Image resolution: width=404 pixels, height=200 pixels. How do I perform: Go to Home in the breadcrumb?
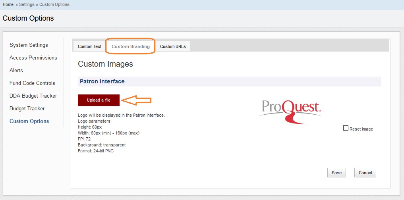(x=8, y=4)
